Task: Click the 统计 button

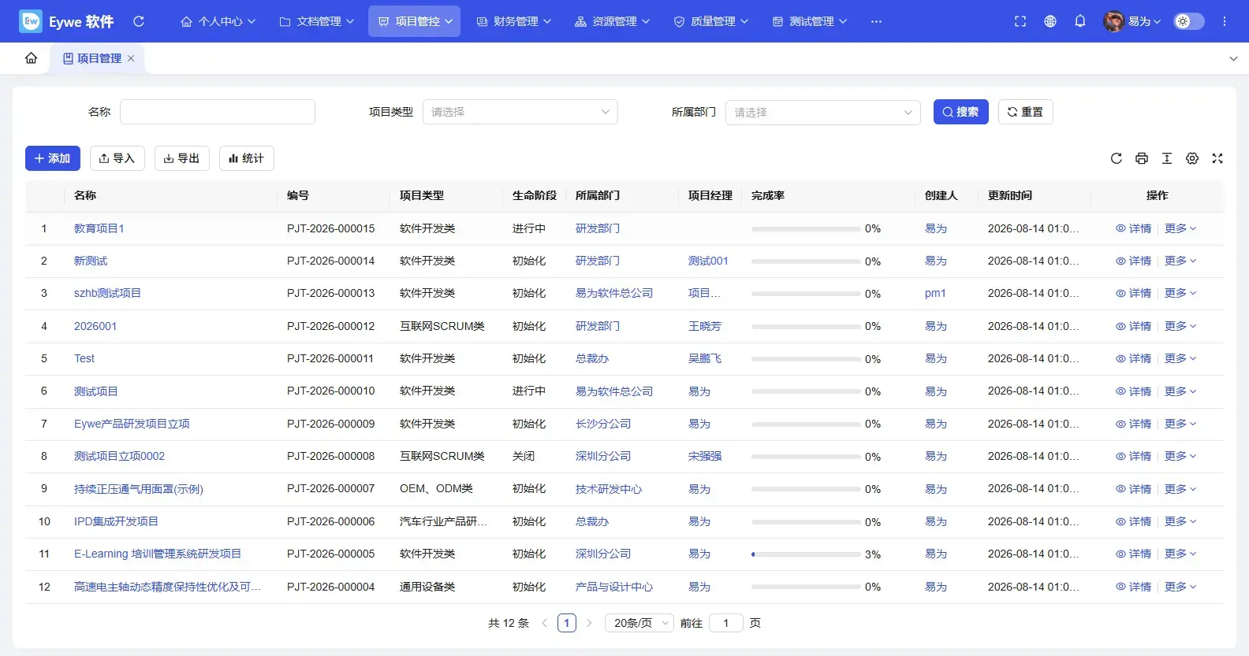Action: point(247,158)
